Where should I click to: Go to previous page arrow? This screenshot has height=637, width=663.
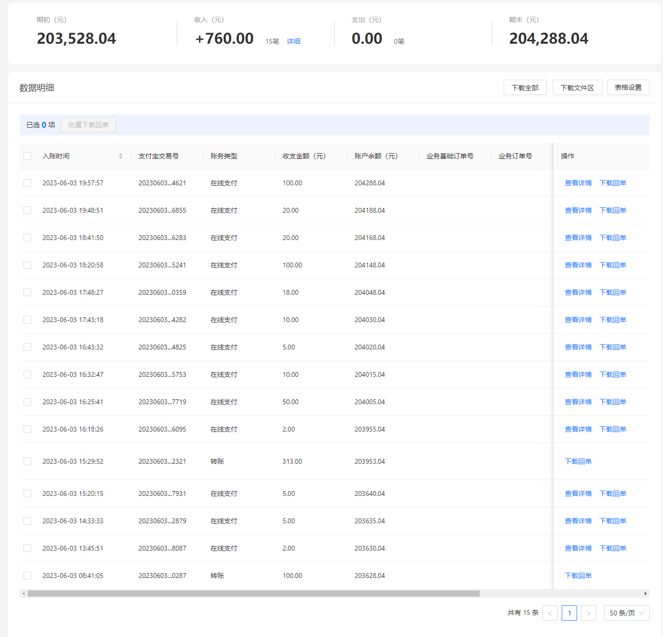click(550, 613)
